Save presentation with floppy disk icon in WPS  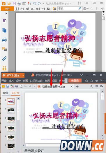8,86
